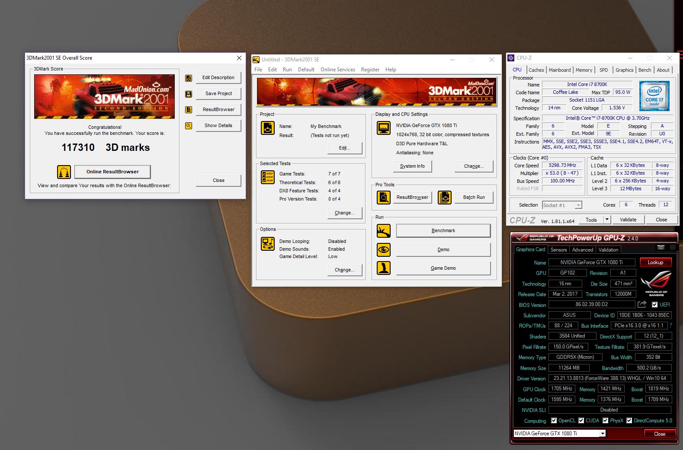The image size is (683, 450).
Task: Click the Show Details button
Action: click(218, 126)
